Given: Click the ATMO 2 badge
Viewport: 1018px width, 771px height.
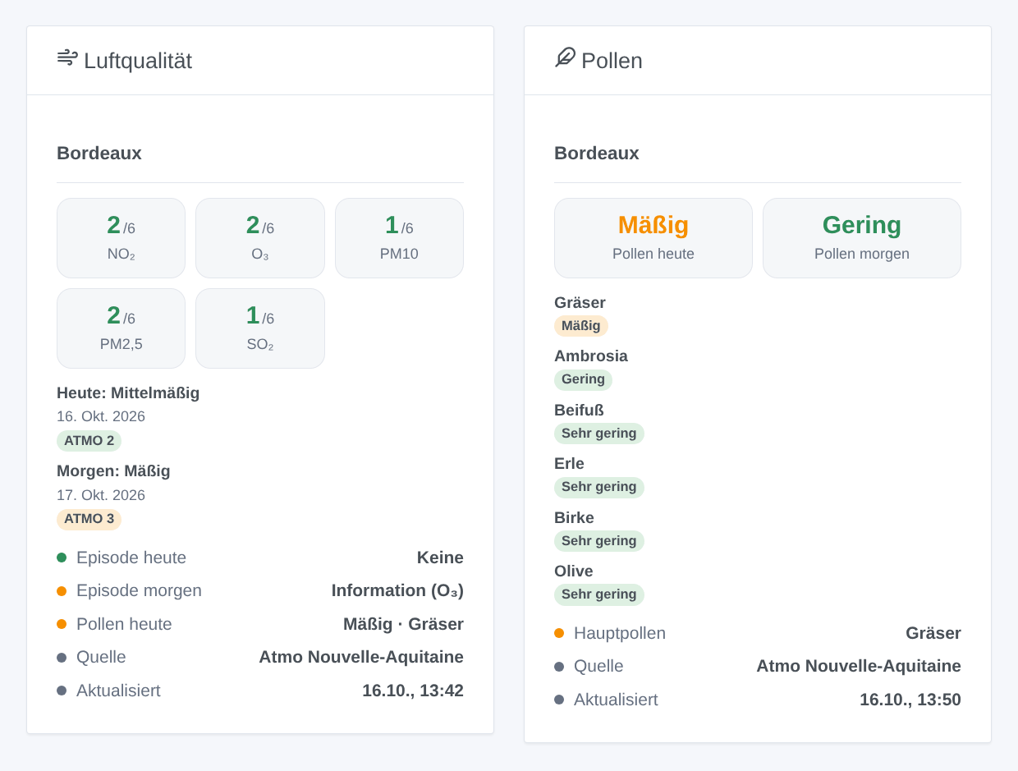Looking at the screenshot, I should click(89, 441).
